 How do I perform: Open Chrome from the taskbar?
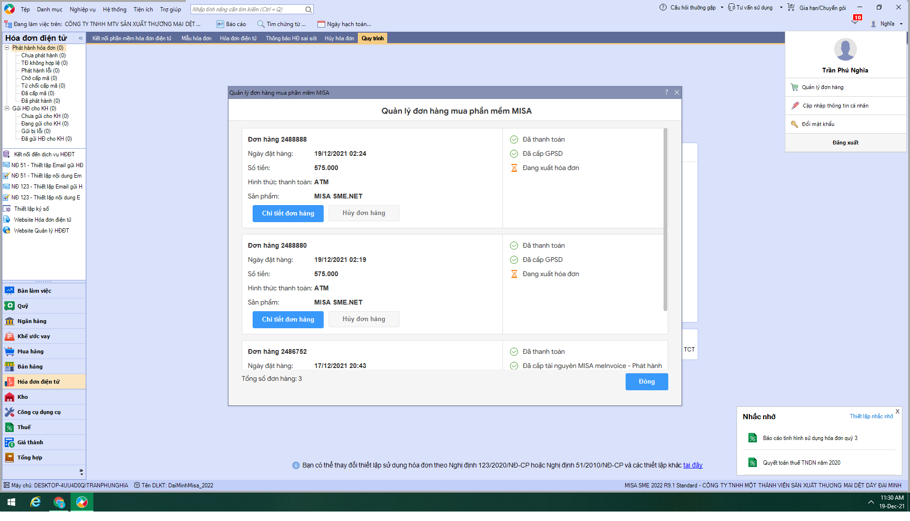coord(59,502)
